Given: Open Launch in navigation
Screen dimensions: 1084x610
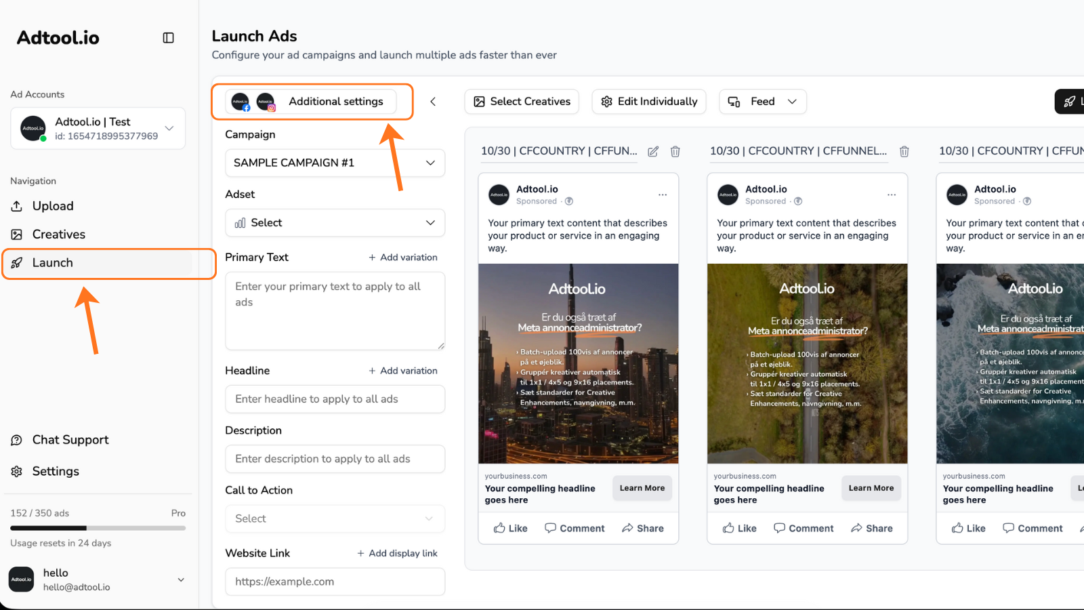Looking at the screenshot, I should (98, 263).
